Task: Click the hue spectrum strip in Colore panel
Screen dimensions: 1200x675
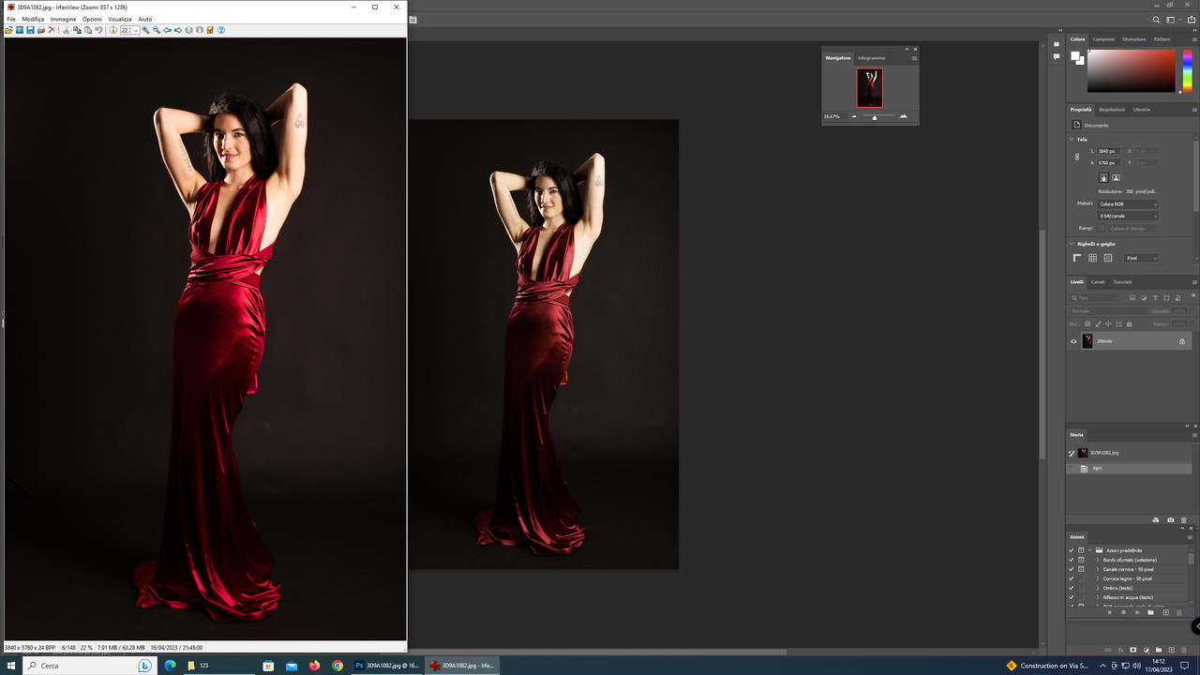Action: click(x=1188, y=70)
